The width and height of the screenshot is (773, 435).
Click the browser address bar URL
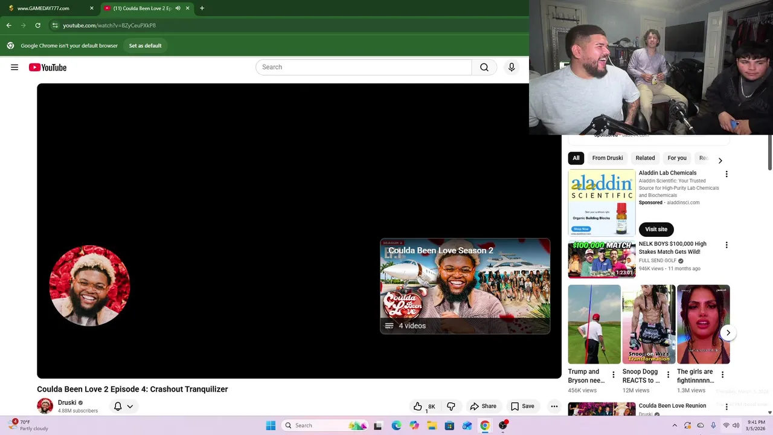(x=109, y=25)
